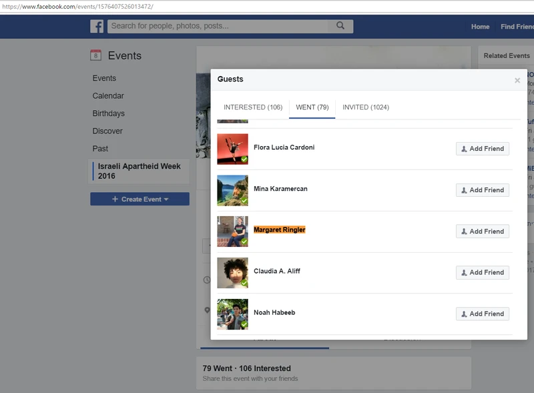The image size is (534, 393).
Task: Switch to the Interested (106) tab
Action: coord(253,107)
